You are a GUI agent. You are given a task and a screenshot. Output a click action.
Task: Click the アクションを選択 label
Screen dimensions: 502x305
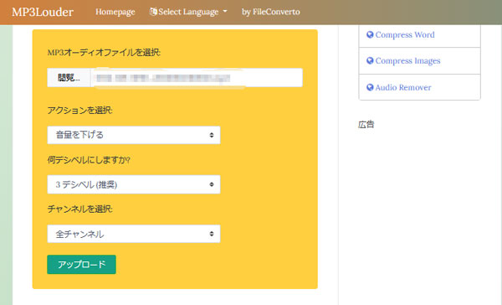pos(80,111)
